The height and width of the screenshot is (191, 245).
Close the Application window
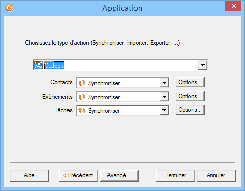tap(233, 6)
